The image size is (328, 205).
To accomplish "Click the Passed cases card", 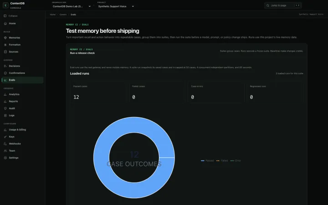I will click(x=98, y=92).
